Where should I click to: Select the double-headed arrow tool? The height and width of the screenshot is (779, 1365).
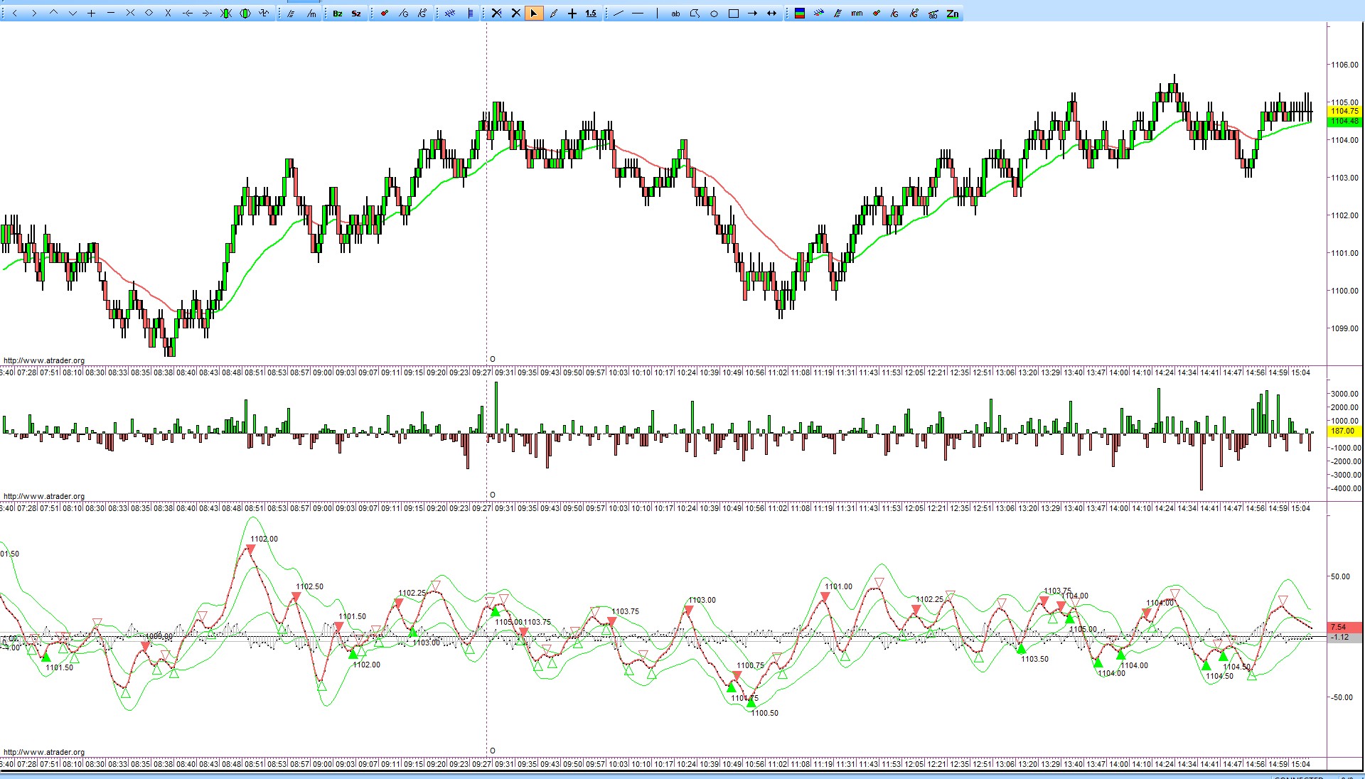coord(771,14)
